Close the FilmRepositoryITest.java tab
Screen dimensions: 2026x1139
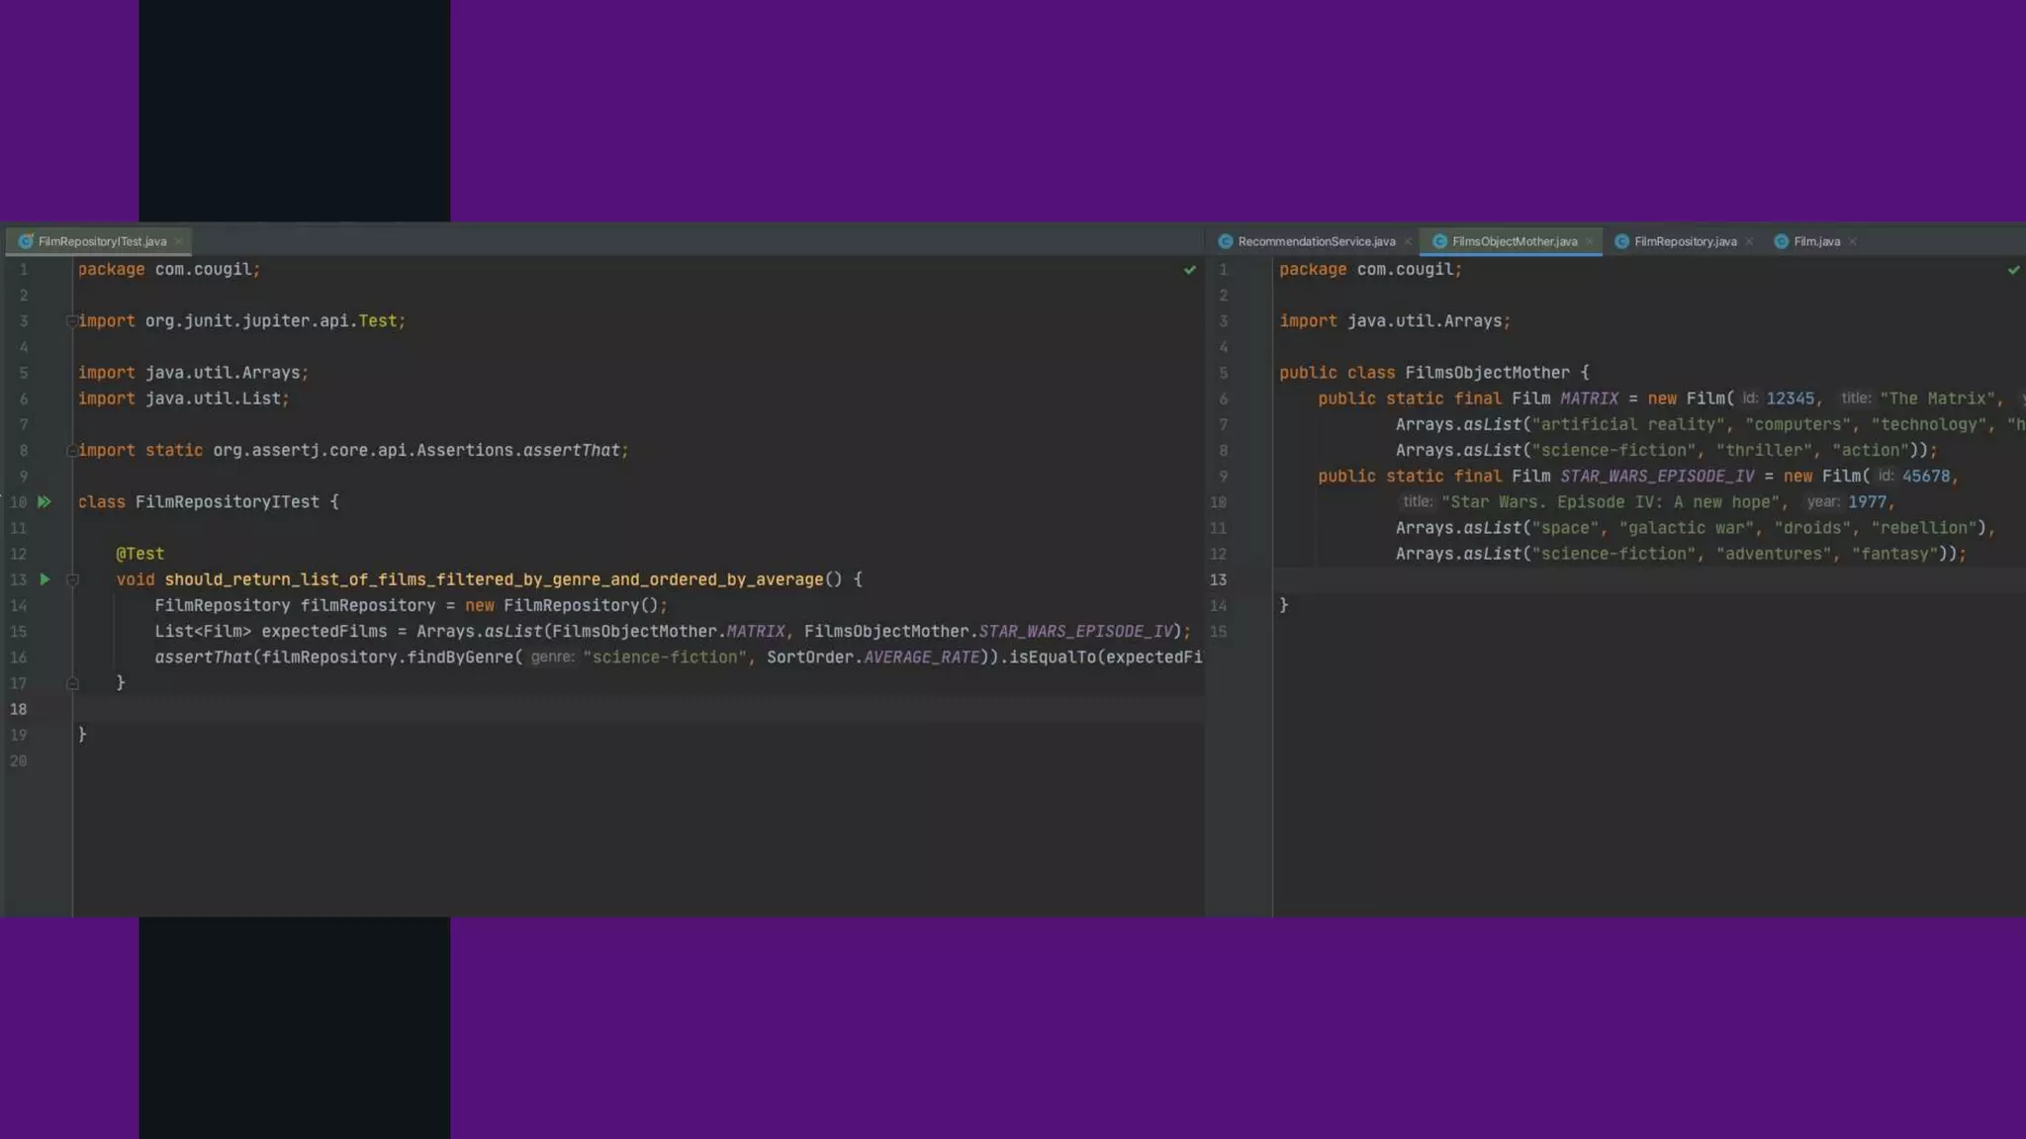pyautogui.click(x=179, y=241)
